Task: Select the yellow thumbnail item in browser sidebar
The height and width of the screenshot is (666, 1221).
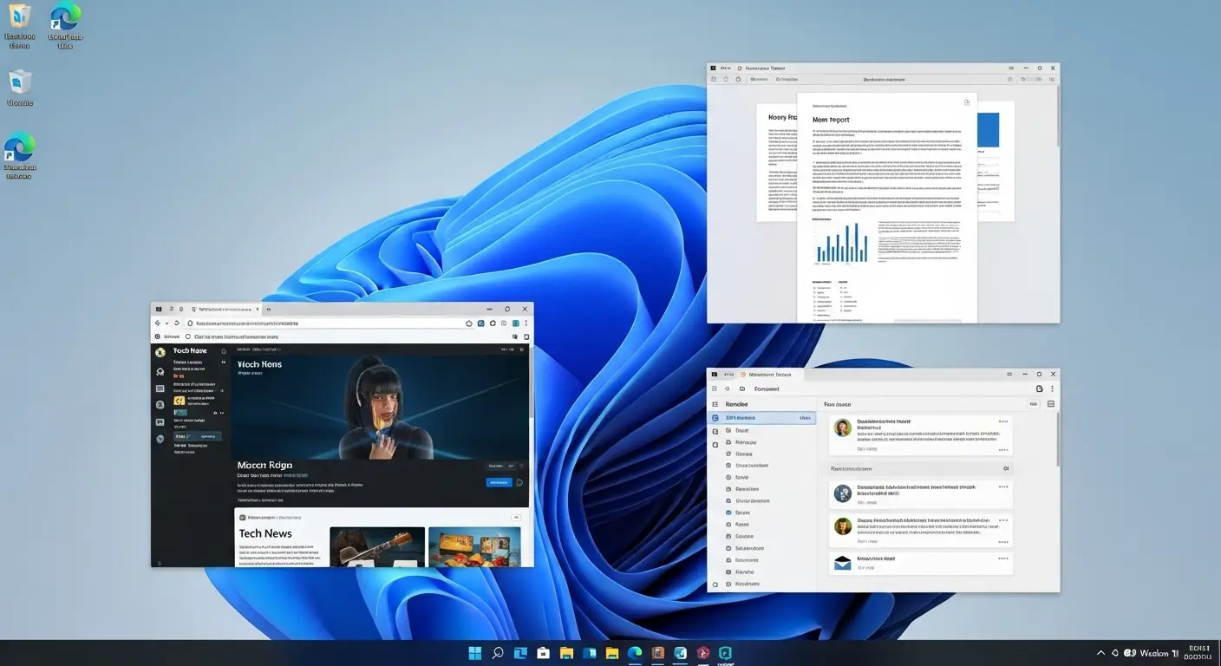Action: point(180,401)
